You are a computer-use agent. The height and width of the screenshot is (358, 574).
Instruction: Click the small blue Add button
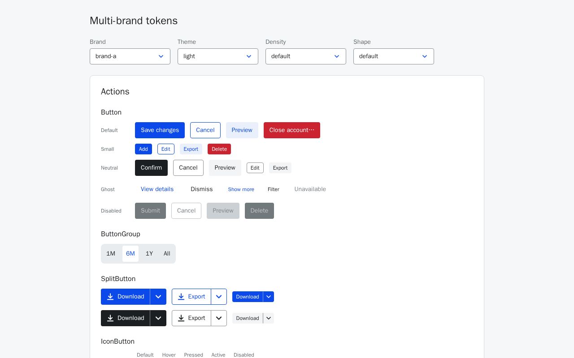[x=143, y=149]
